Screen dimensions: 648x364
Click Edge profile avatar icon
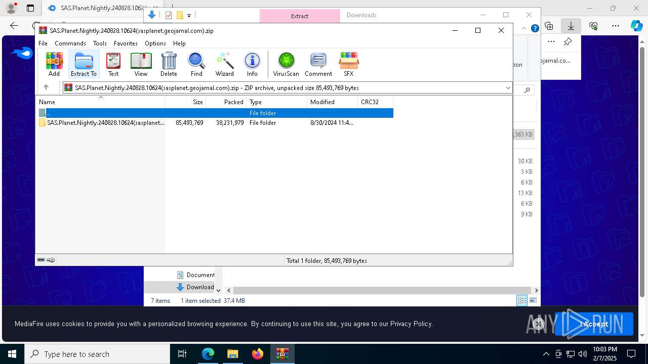(11, 8)
